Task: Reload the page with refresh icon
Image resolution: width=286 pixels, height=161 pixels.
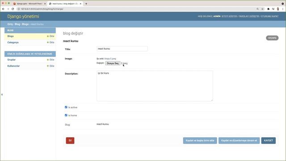Action: (13, 9)
